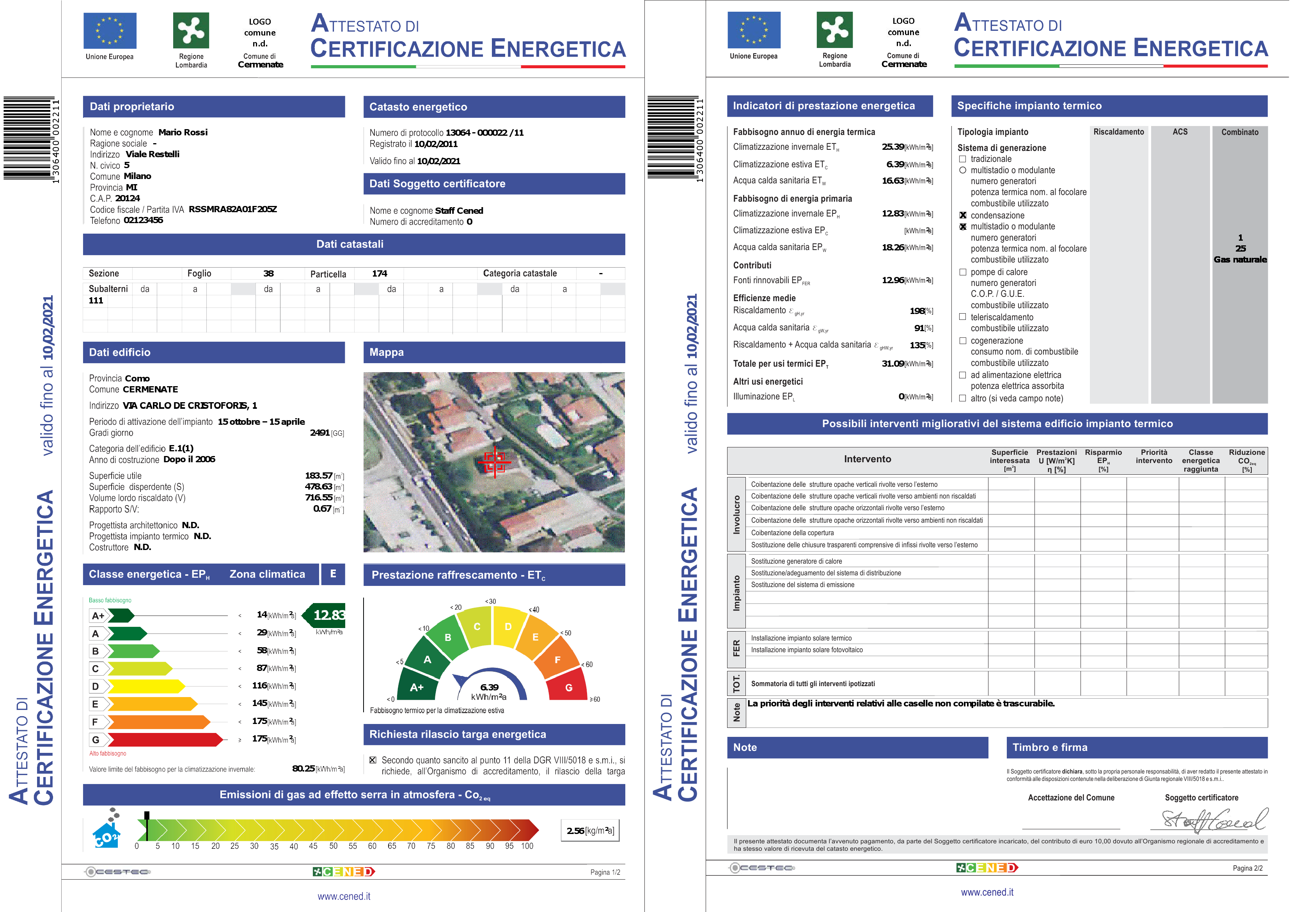Image resolution: width=1290 pixels, height=912 pixels.
Task: Check the 'pompe di calore' checkbox
Action: pyautogui.click(x=962, y=272)
